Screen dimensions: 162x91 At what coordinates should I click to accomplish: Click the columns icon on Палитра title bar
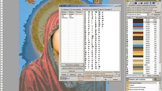[x=157, y=1]
